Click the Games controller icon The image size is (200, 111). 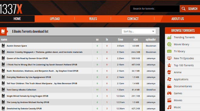tap(169, 93)
